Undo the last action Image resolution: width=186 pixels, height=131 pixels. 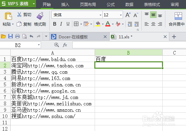31,36
